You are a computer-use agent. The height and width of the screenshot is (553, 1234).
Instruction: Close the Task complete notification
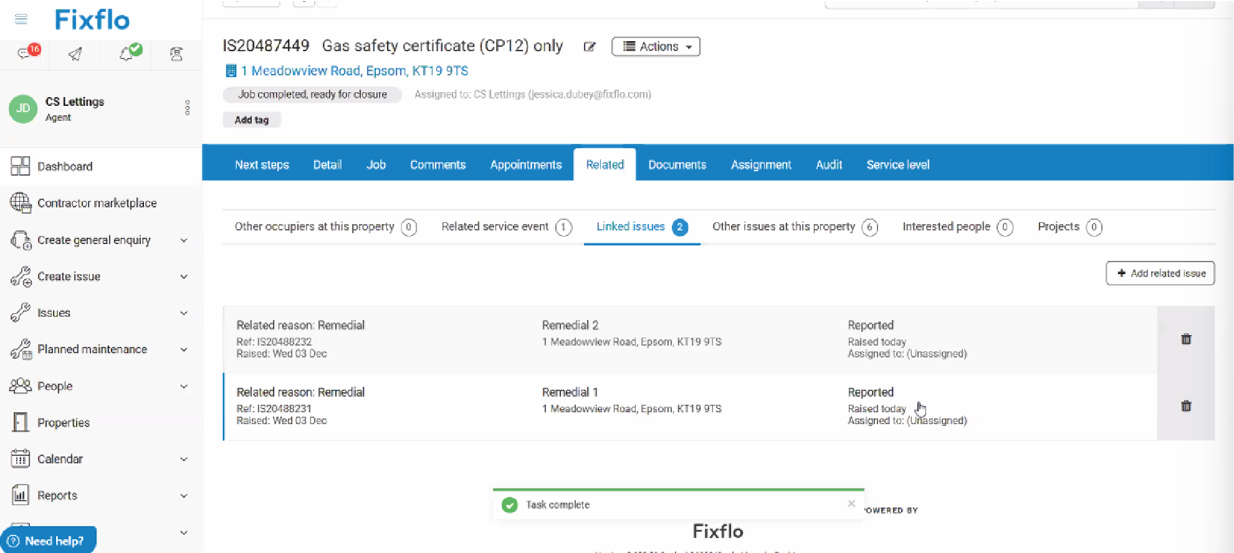coord(851,504)
